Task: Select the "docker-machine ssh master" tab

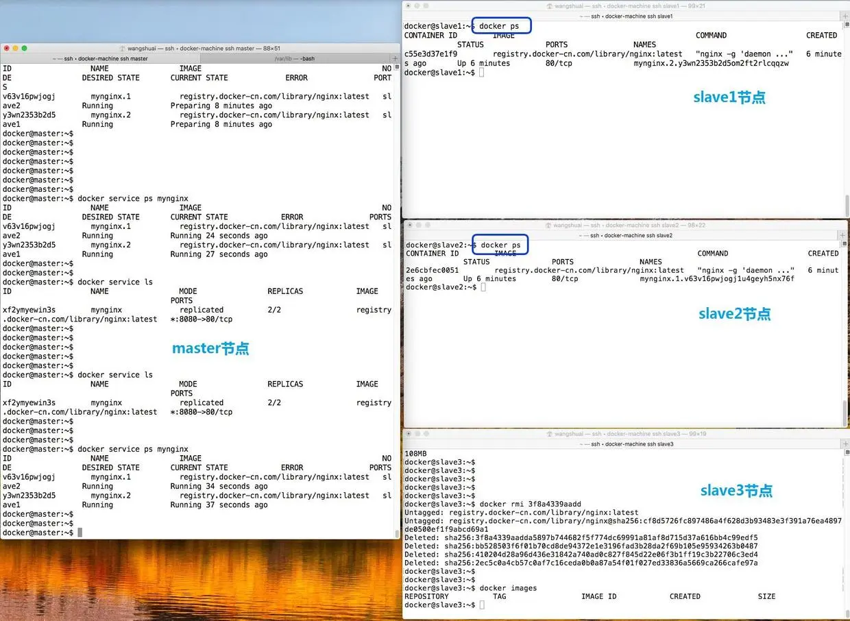Action: 100,58
